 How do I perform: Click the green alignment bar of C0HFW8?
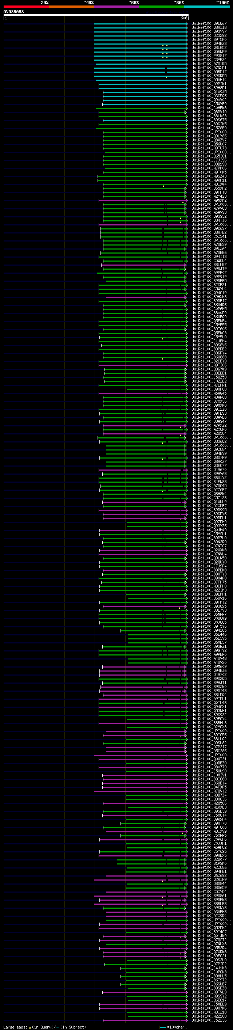[141, 108]
